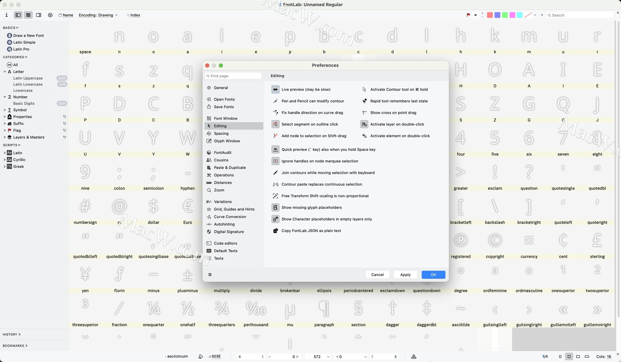Click the Cols value 16

609,357
